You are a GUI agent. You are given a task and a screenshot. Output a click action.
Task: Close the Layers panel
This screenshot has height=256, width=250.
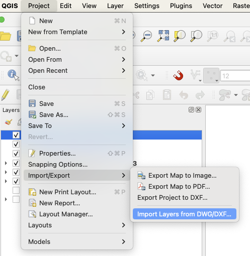[199, 110]
